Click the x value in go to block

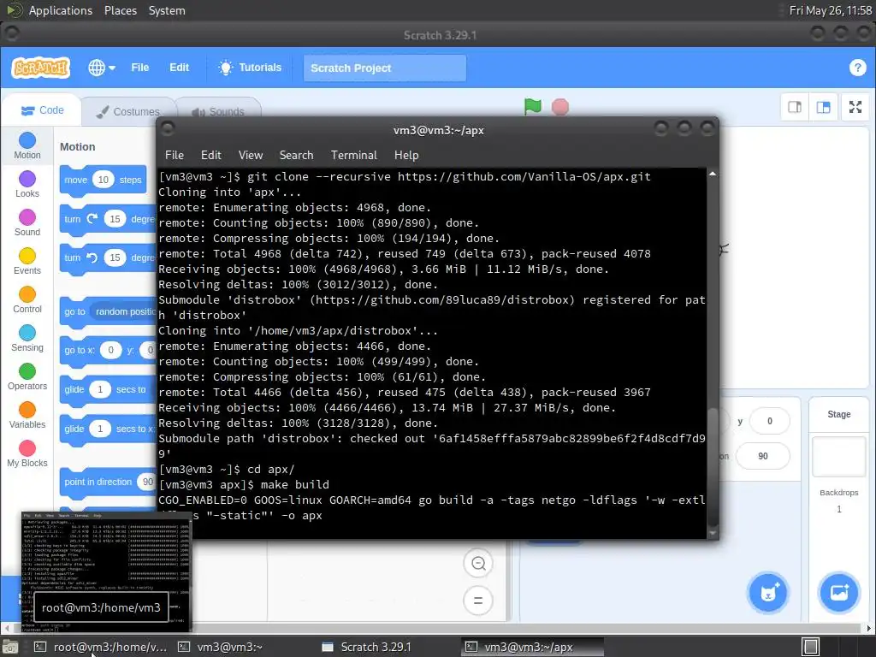[110, 350]
